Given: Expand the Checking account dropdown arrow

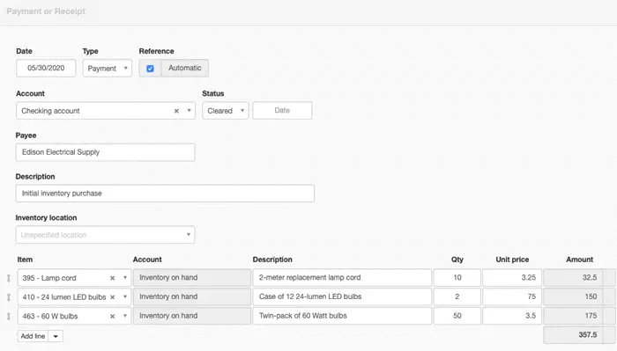Looking at the screenshot, I should point(189,111).
